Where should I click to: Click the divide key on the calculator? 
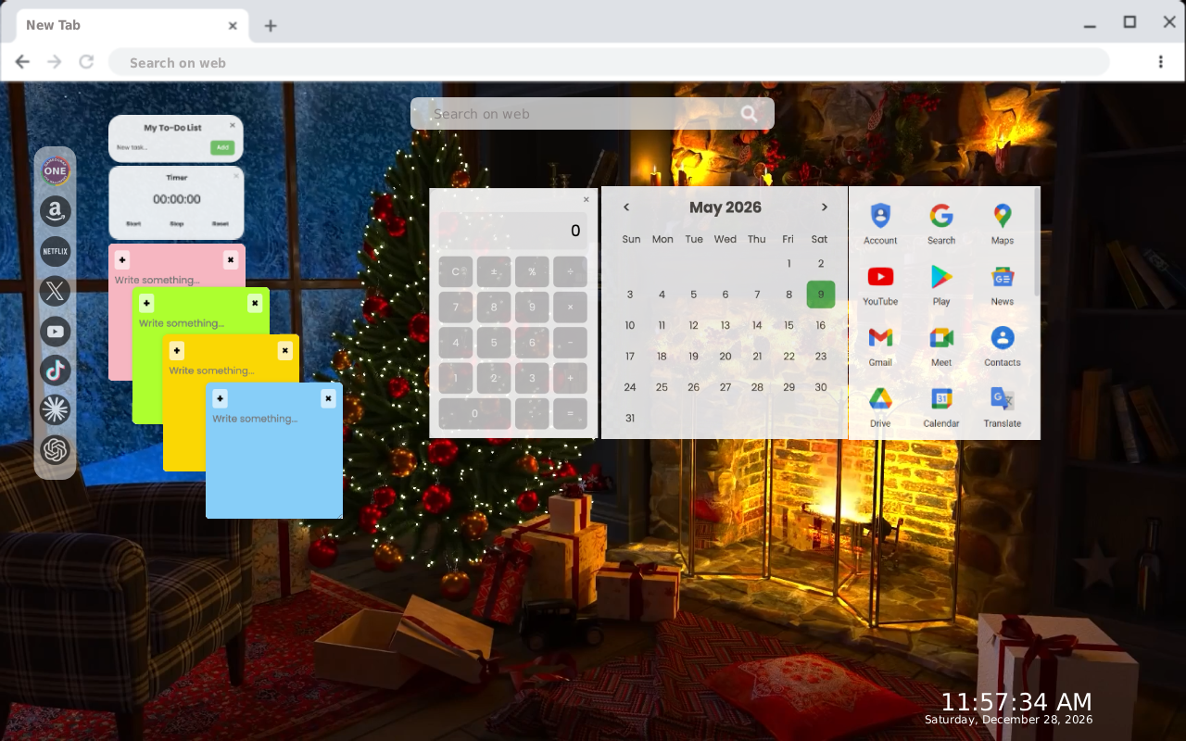570,272
